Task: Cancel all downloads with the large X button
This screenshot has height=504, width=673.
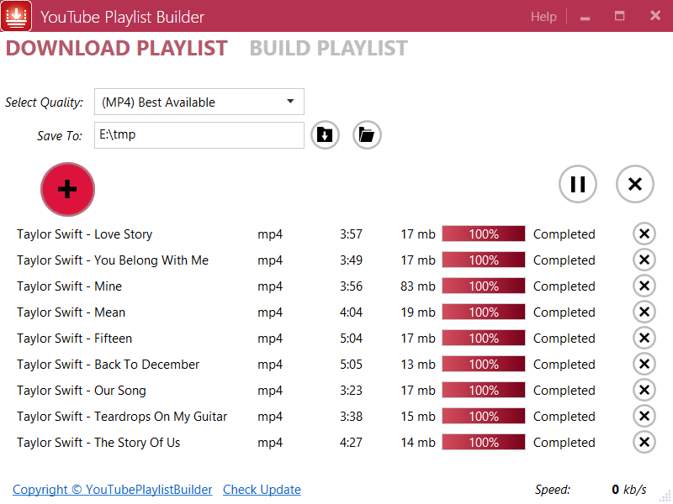Action: coord(635,184)
